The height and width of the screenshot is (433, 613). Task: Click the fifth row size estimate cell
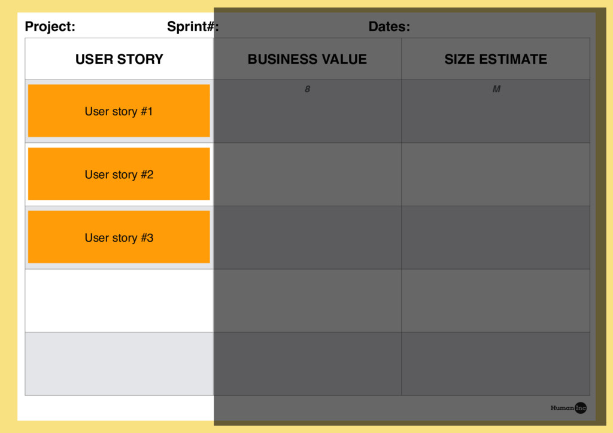pos(496,364)
